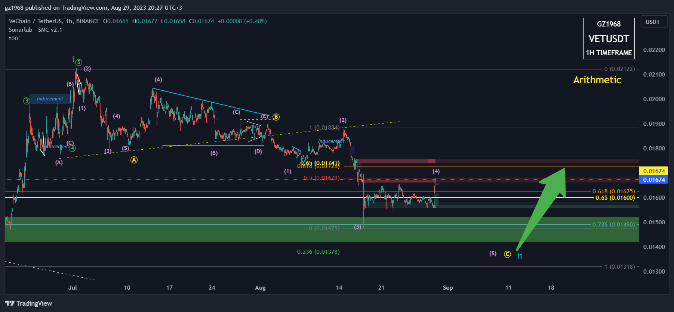
Task: Click the Sonarlab - SMC v2.1 indicator name
Action: (36, 30)
